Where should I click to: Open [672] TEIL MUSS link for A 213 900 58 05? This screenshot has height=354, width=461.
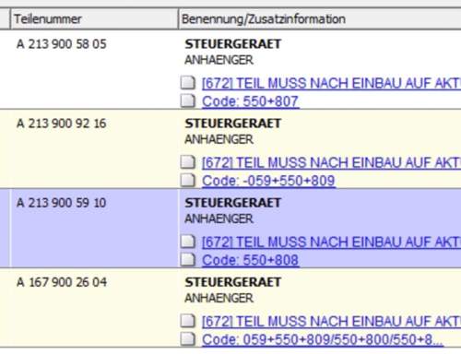331,83
